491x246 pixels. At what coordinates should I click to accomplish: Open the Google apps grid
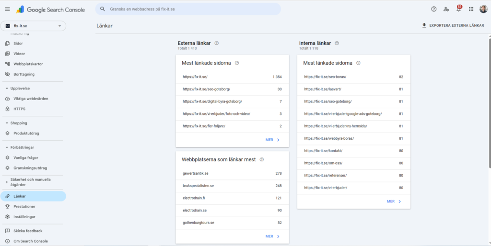coord(471,9)
